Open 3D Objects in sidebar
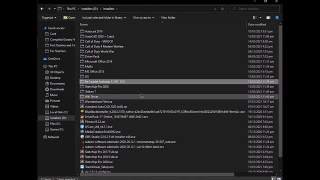Viewport: 320px width, 180px height. pos(56,72)
